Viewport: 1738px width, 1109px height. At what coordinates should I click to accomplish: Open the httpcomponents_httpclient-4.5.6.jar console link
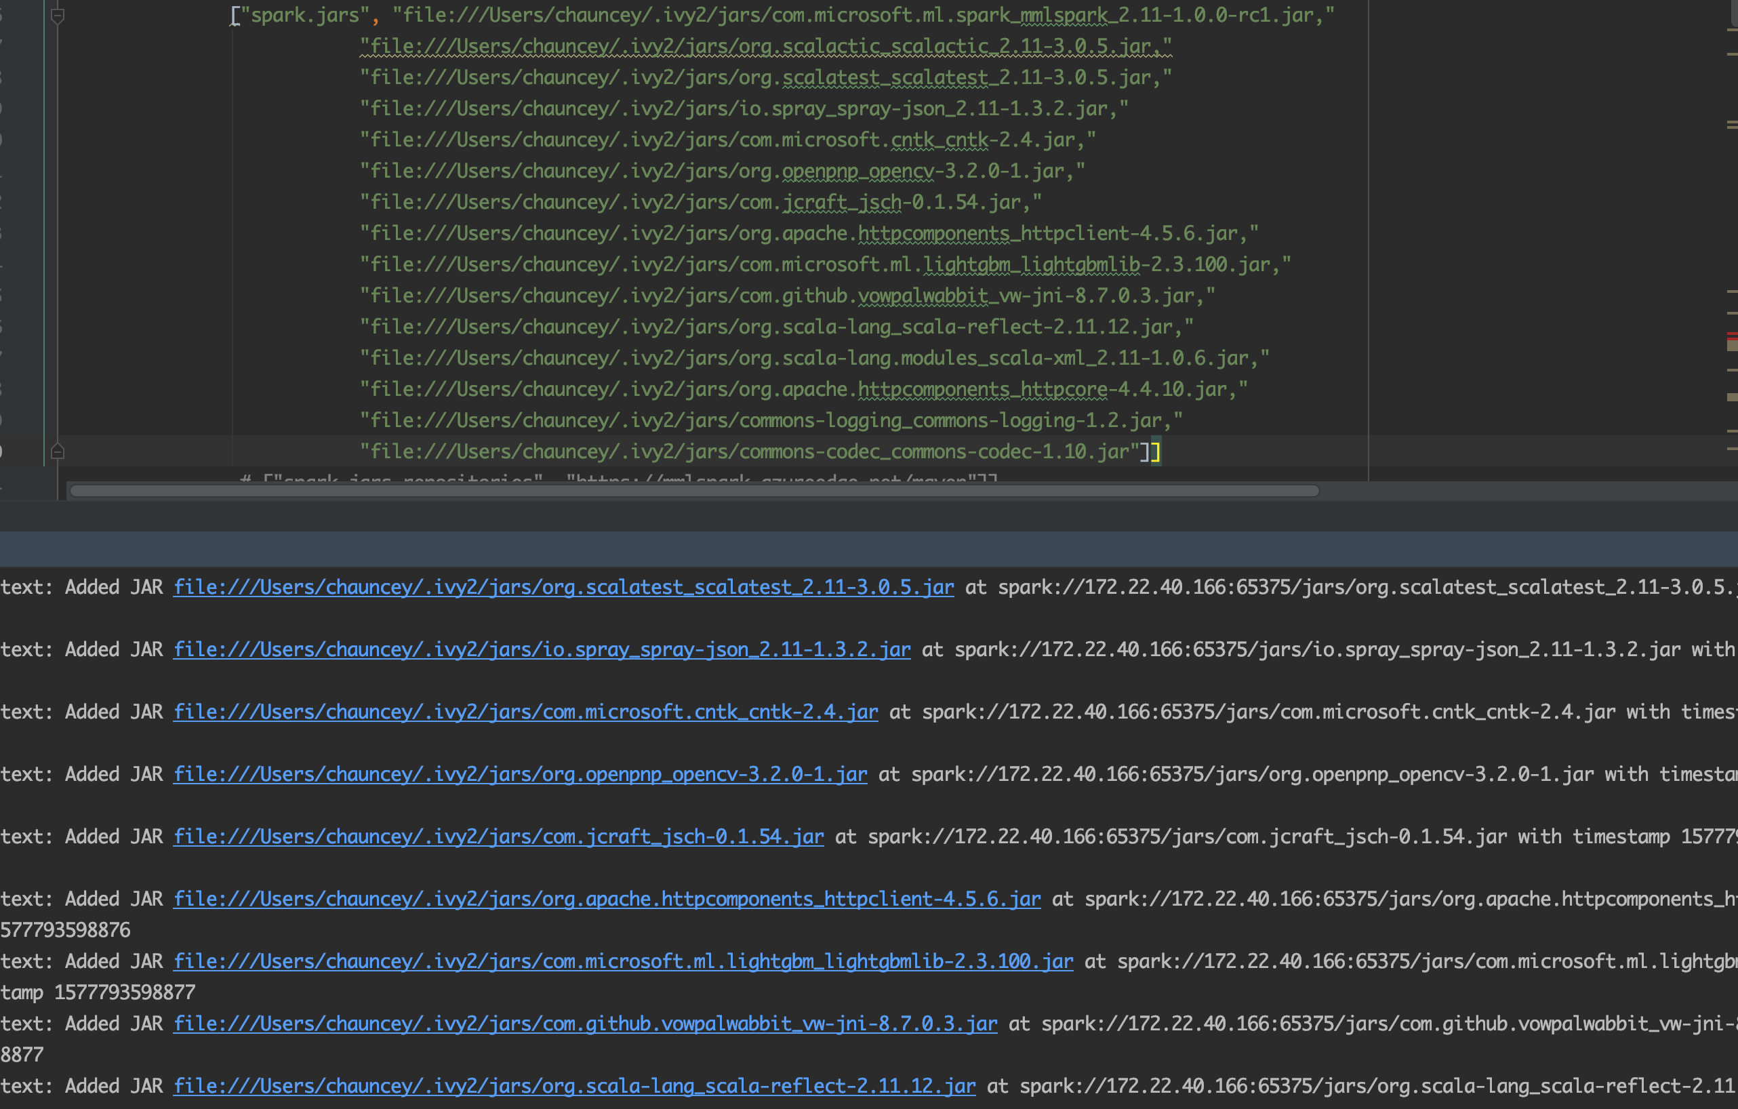click(x=606, y=898)
